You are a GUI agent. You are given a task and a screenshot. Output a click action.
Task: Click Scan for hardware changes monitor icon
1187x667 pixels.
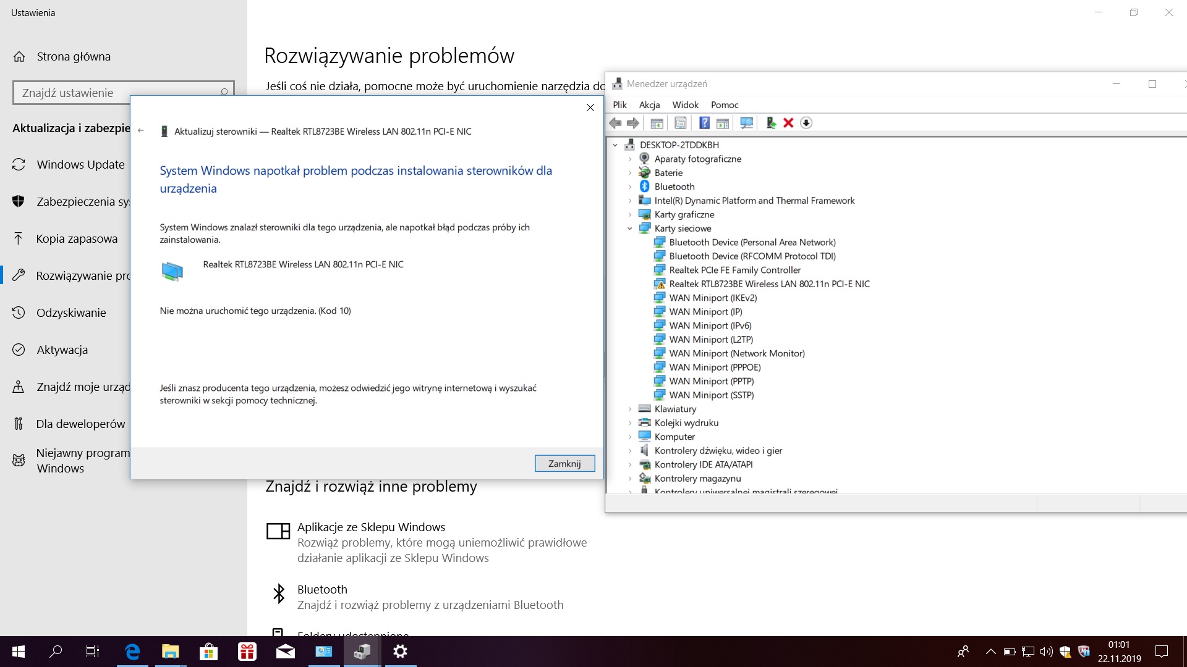747,123
